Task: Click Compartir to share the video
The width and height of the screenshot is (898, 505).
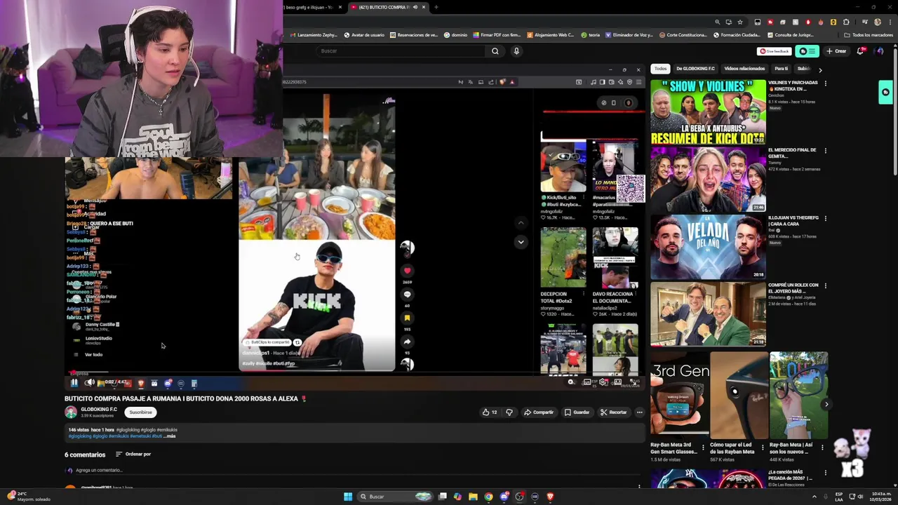Action: click(x=539, y=412)
